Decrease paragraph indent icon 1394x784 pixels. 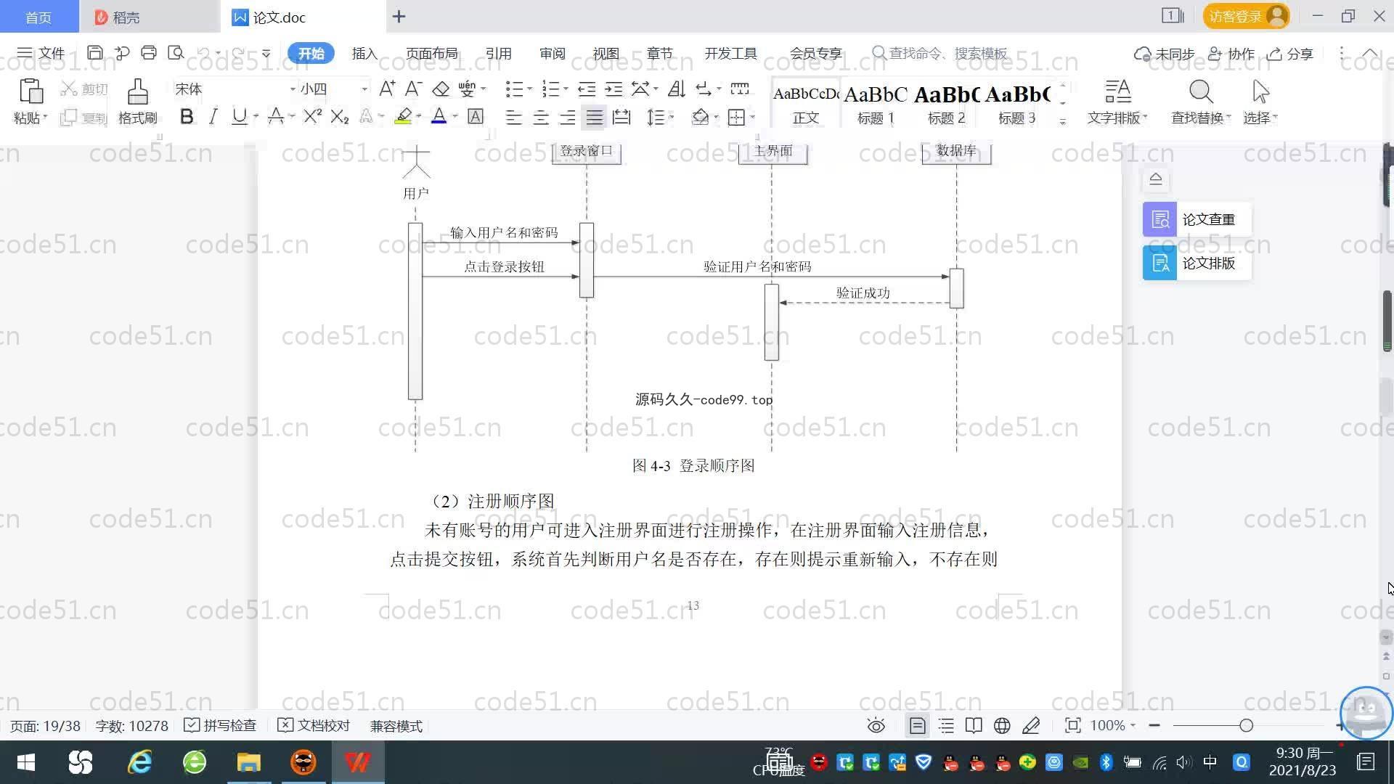(x=587, y=89)
